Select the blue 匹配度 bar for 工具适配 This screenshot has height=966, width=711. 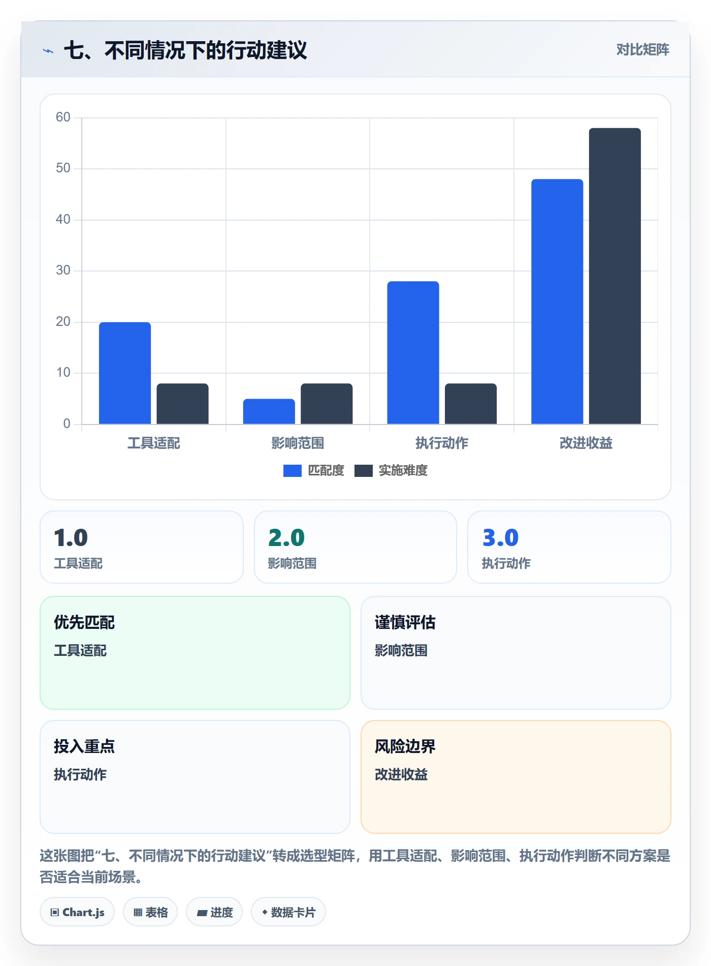(125, 373)
